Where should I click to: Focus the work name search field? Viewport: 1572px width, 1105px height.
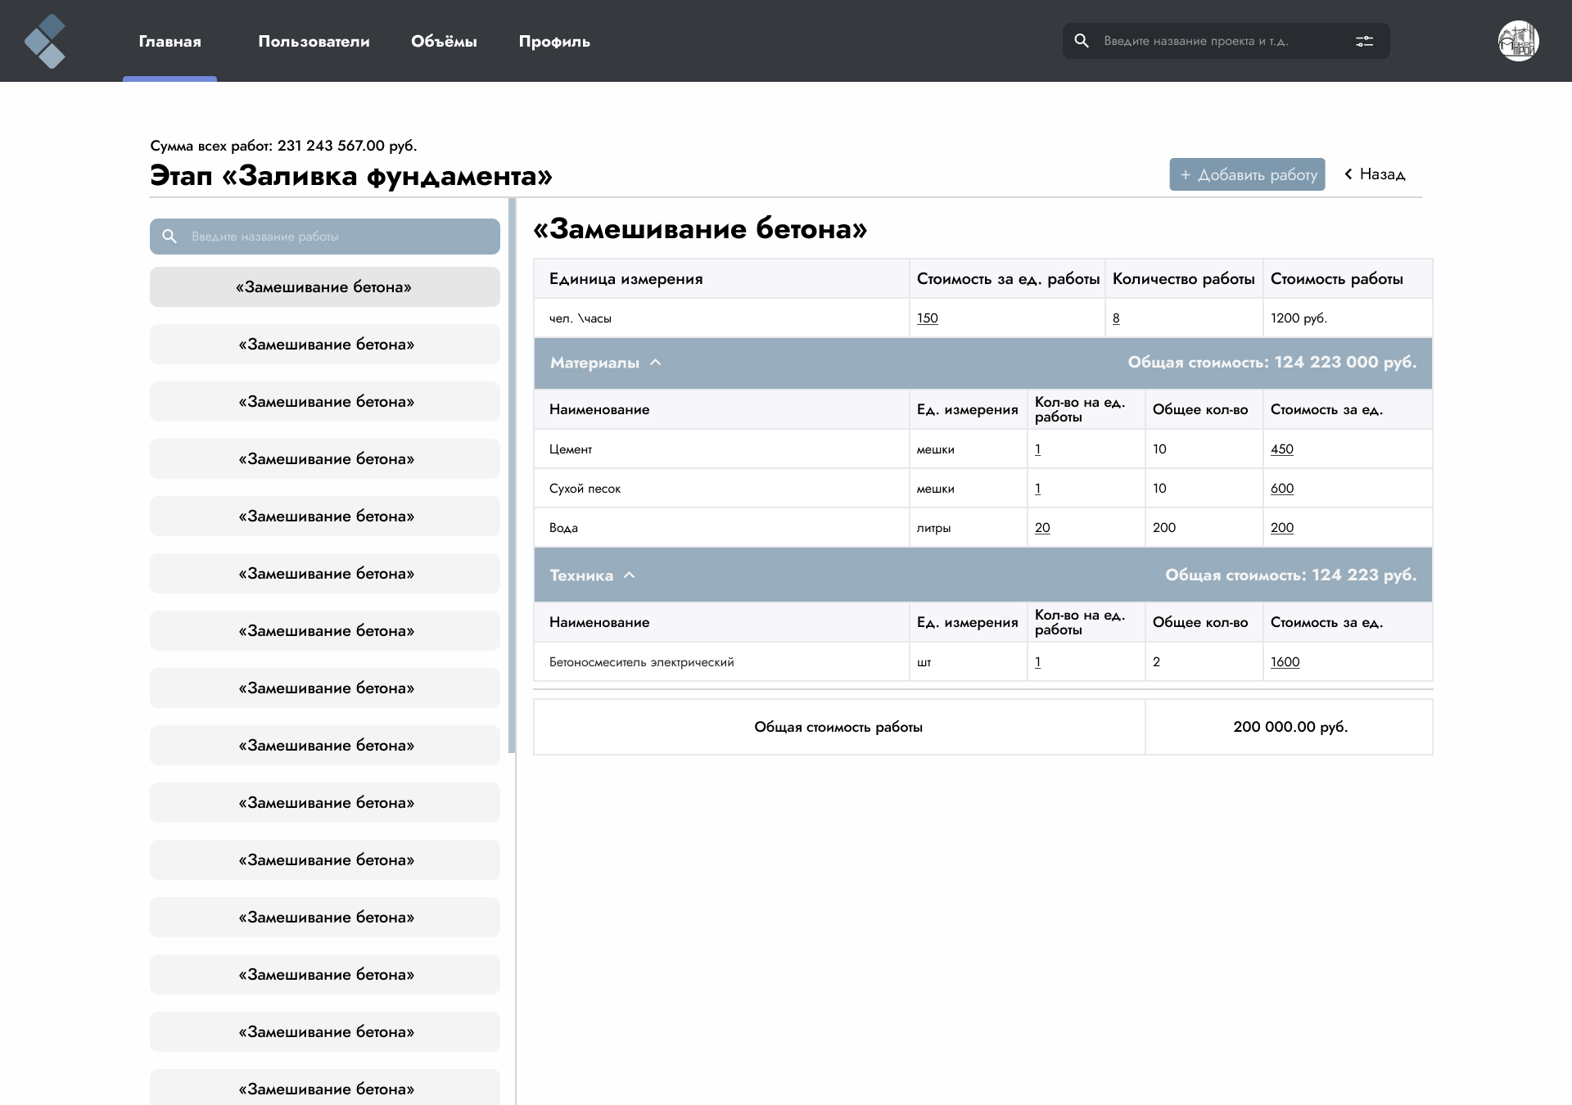coord(325,237)
